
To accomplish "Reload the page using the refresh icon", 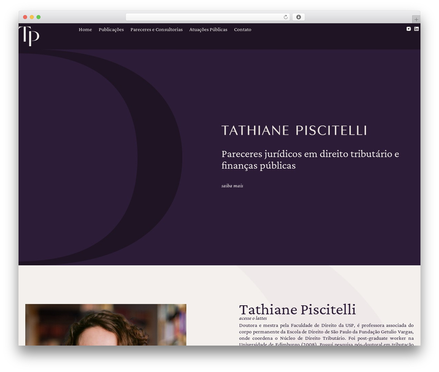I will pyautogui.click(x=286, y=17).
